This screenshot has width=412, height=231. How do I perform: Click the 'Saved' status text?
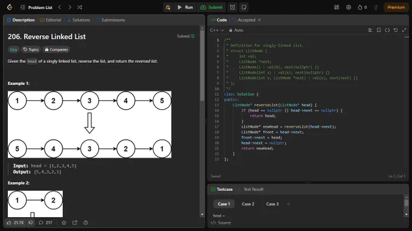tap(216, 176)
